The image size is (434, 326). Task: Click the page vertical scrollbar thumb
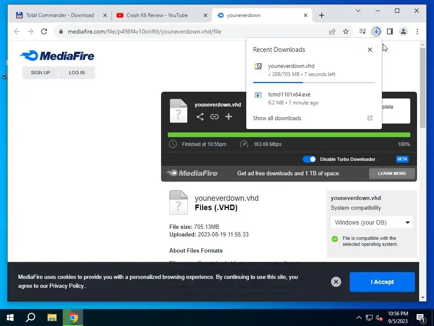pos(423,88)
